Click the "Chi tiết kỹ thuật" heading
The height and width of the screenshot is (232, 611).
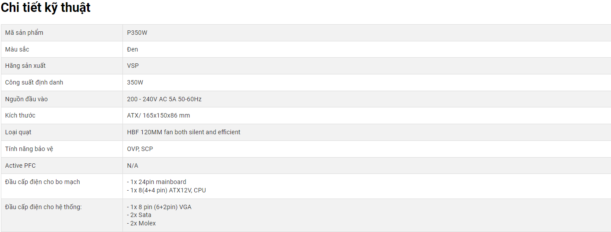46,7
